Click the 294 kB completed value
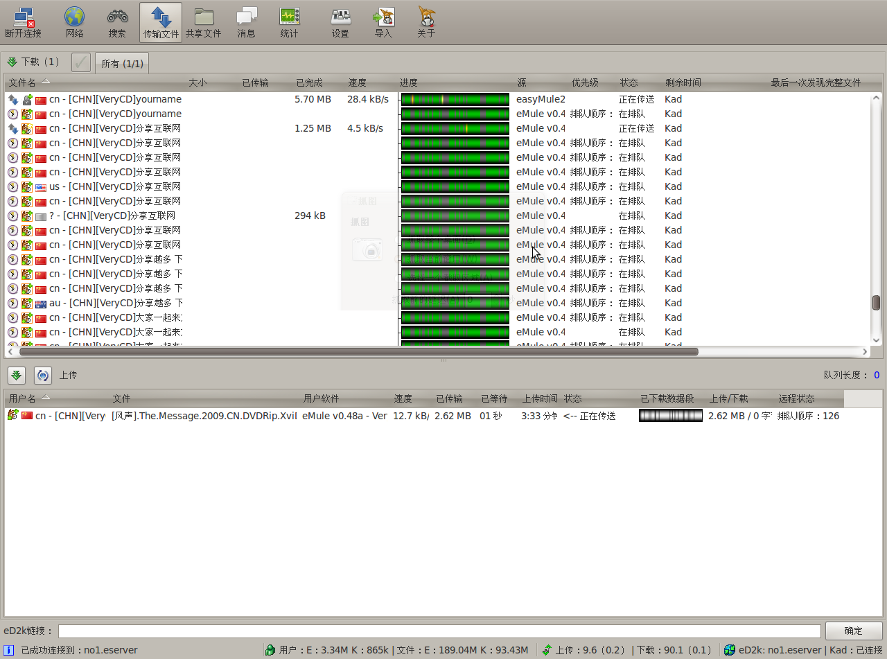887x659 pixels. point(310,216)
